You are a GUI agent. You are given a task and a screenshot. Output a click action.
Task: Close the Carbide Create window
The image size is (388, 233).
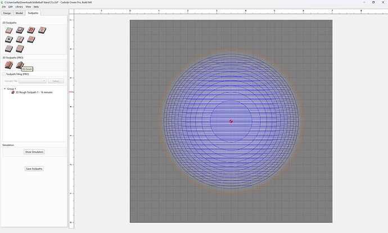pyautogui.click(x=383, y=2)
